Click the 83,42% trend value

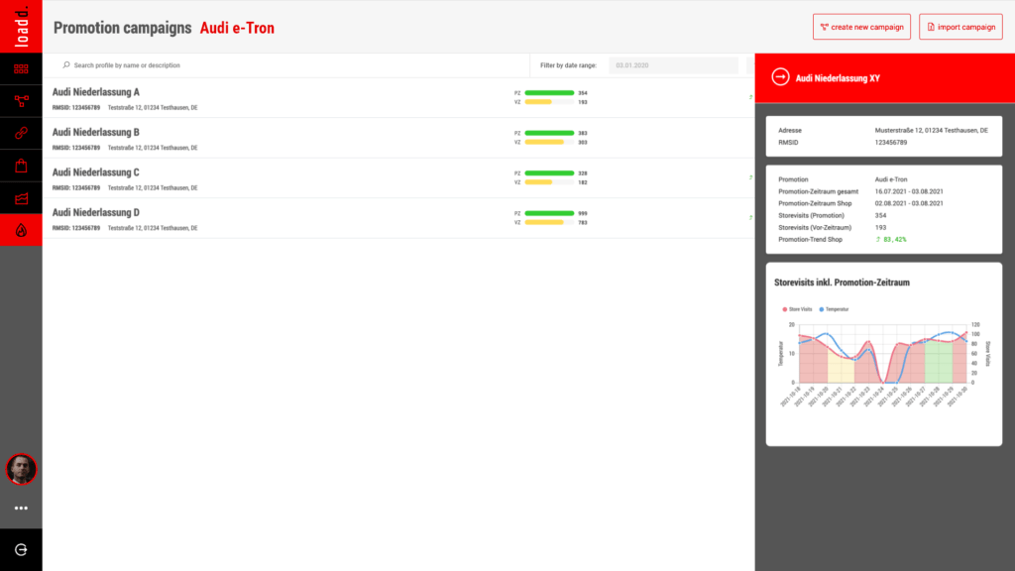(895, 240)
